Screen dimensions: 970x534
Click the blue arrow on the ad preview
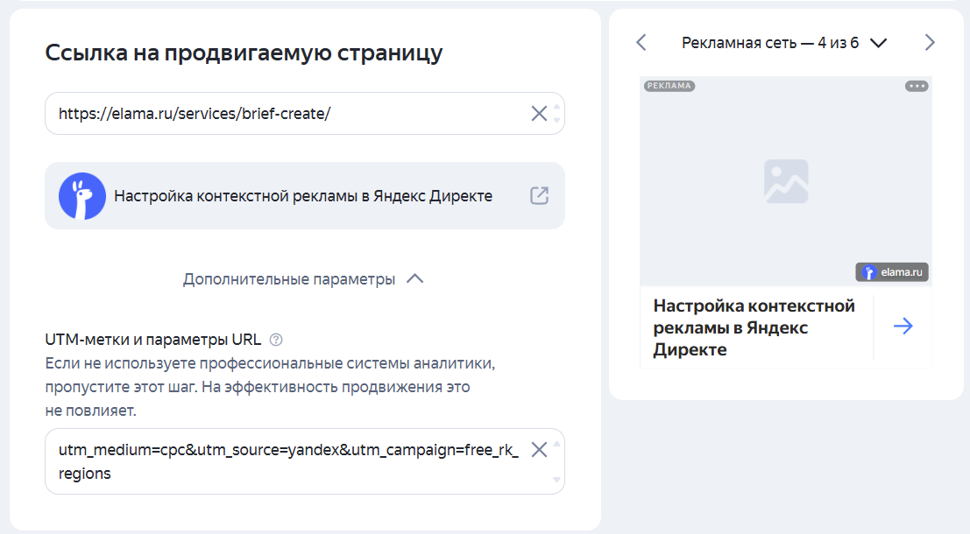[x=903, y=326]
